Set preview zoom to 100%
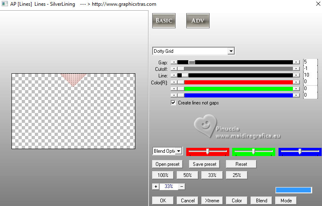Image resolution: width=322 pixels, height=206 pixels. click(x=163, y=175)
